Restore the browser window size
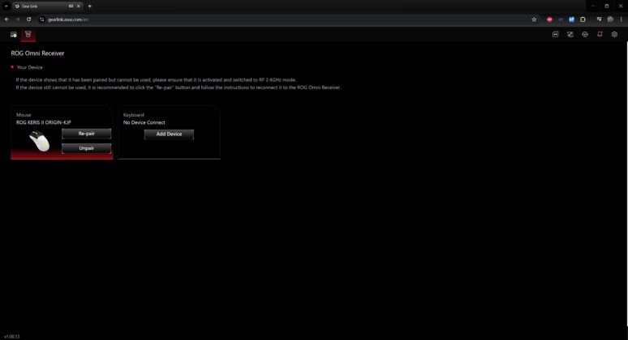628x340 pixels. pos(606,6)
